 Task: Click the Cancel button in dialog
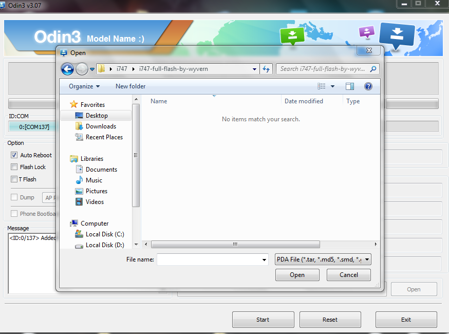[349, 275]
